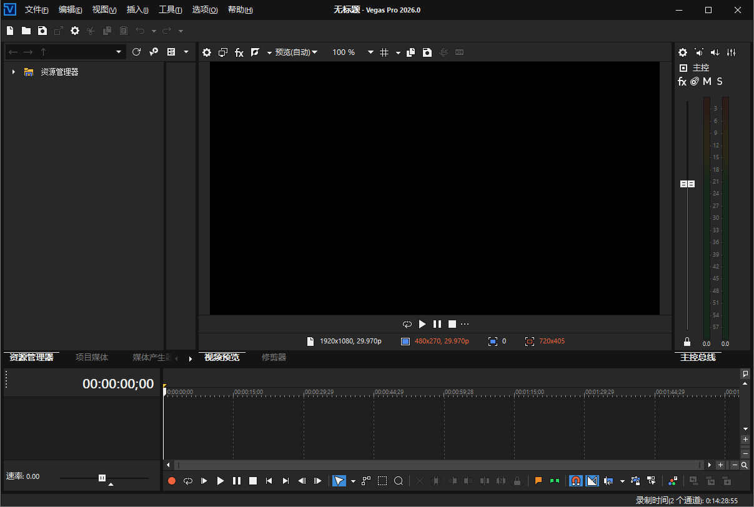Insert a marker with the orange flag
This screenshot has height=507, width=754.
pyautogui.click(x=538, y=481)
